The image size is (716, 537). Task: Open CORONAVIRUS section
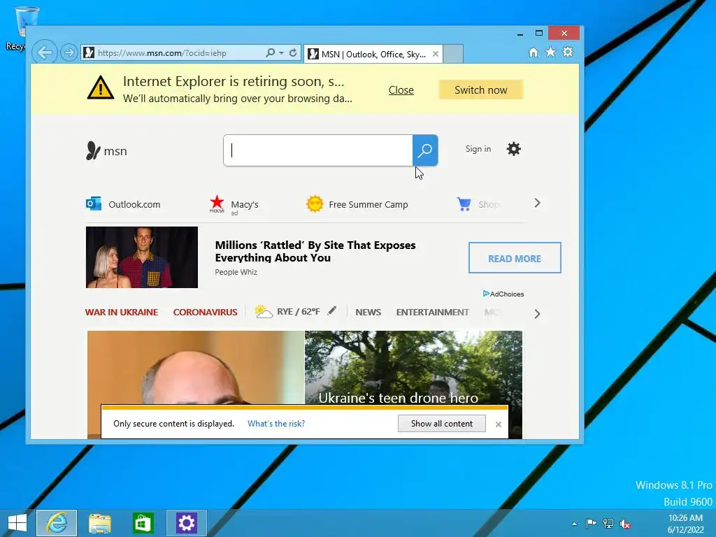(205, 313)
